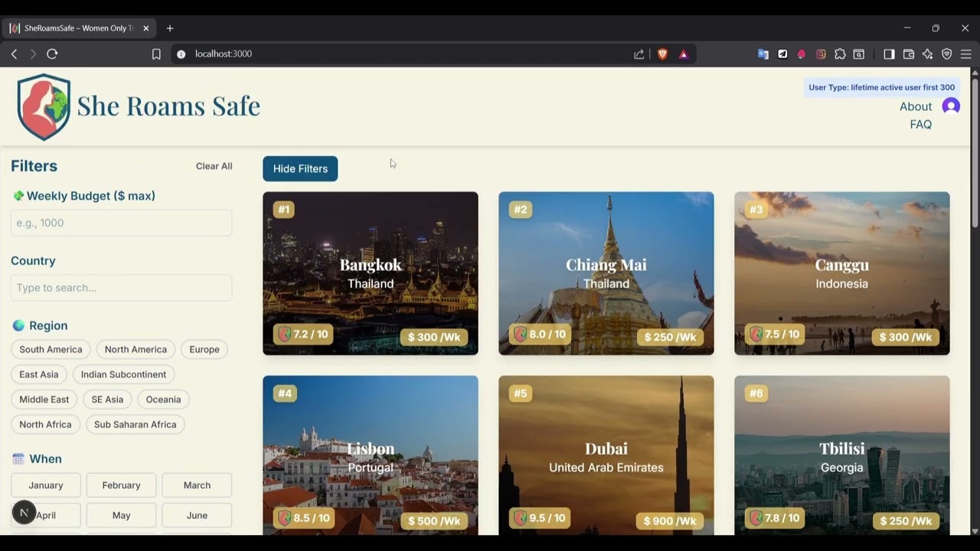
Task: Open a new browser tab
Action: coord(169,28)
